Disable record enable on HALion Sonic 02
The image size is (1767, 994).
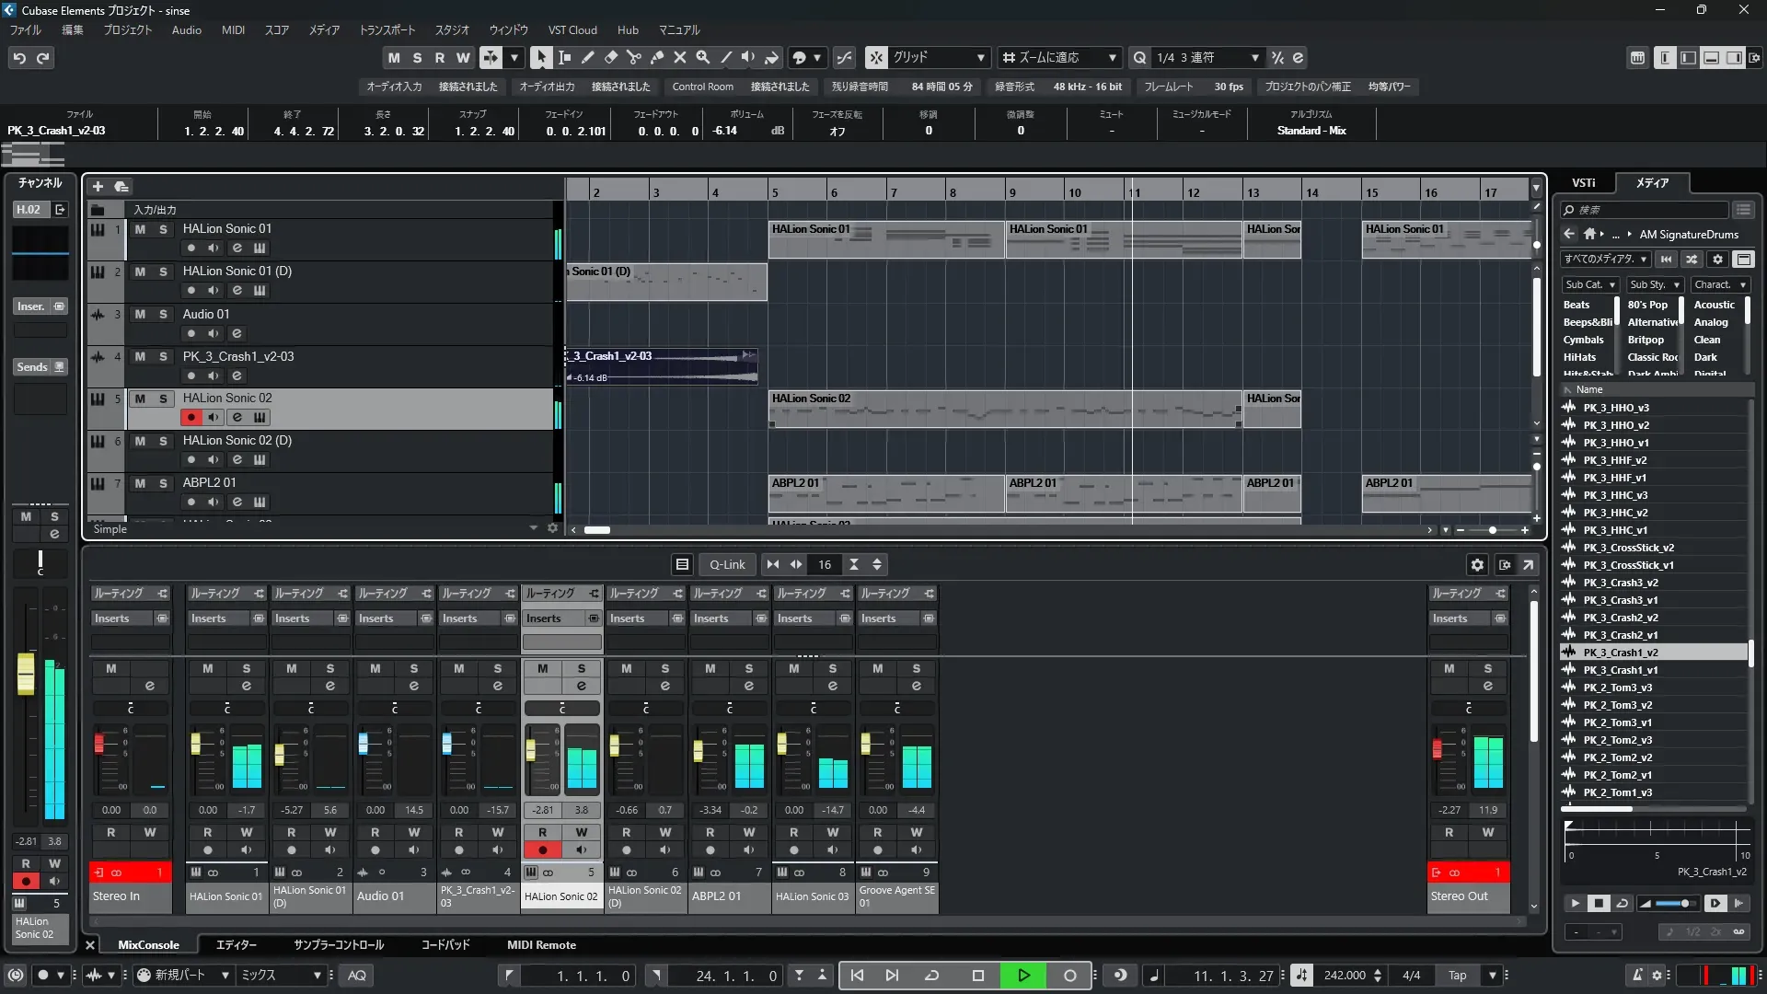[x=191, y=418]
